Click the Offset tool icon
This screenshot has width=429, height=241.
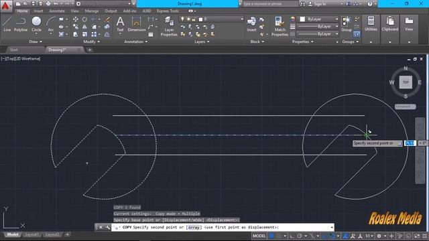coord(107,34)
